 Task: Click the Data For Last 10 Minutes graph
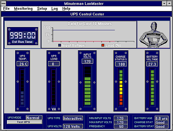[x=89, y=35]
